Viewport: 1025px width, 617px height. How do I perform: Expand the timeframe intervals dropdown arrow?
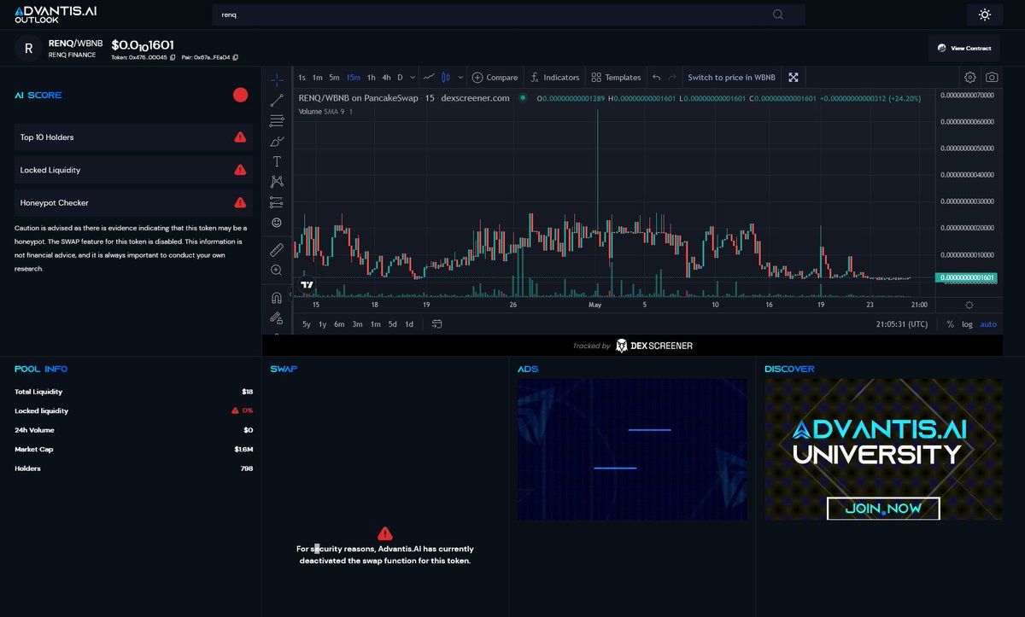pyautogui.click(x=412, y=77)
